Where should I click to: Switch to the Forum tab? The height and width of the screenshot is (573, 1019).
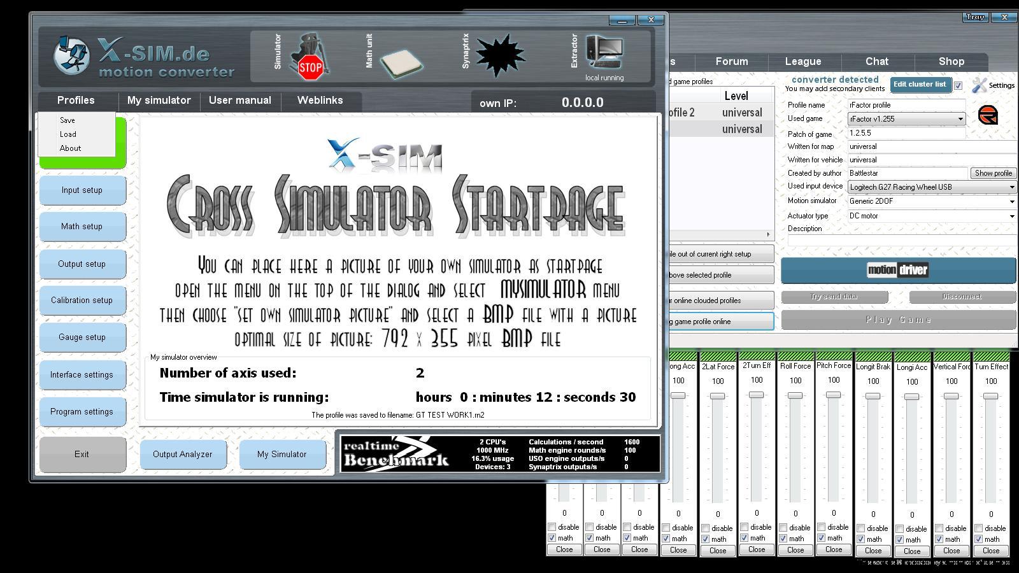pos(732,62)
